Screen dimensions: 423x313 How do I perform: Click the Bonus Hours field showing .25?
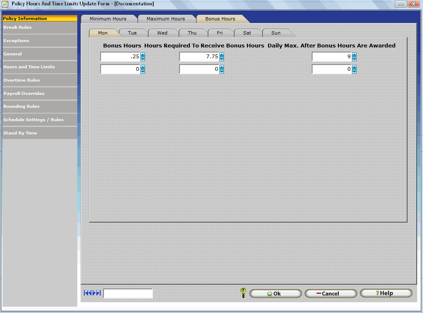[121, 57]
